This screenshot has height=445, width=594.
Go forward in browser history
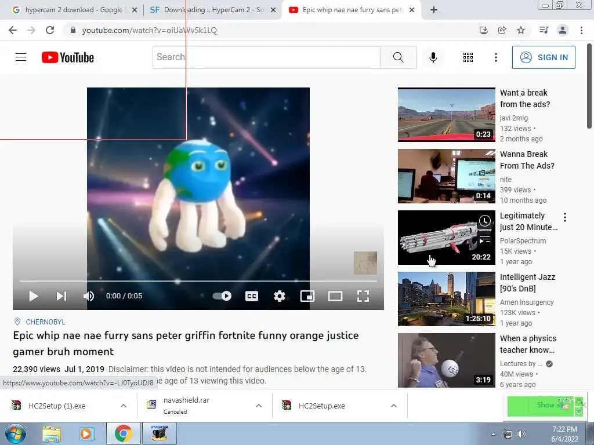(31, 30)
